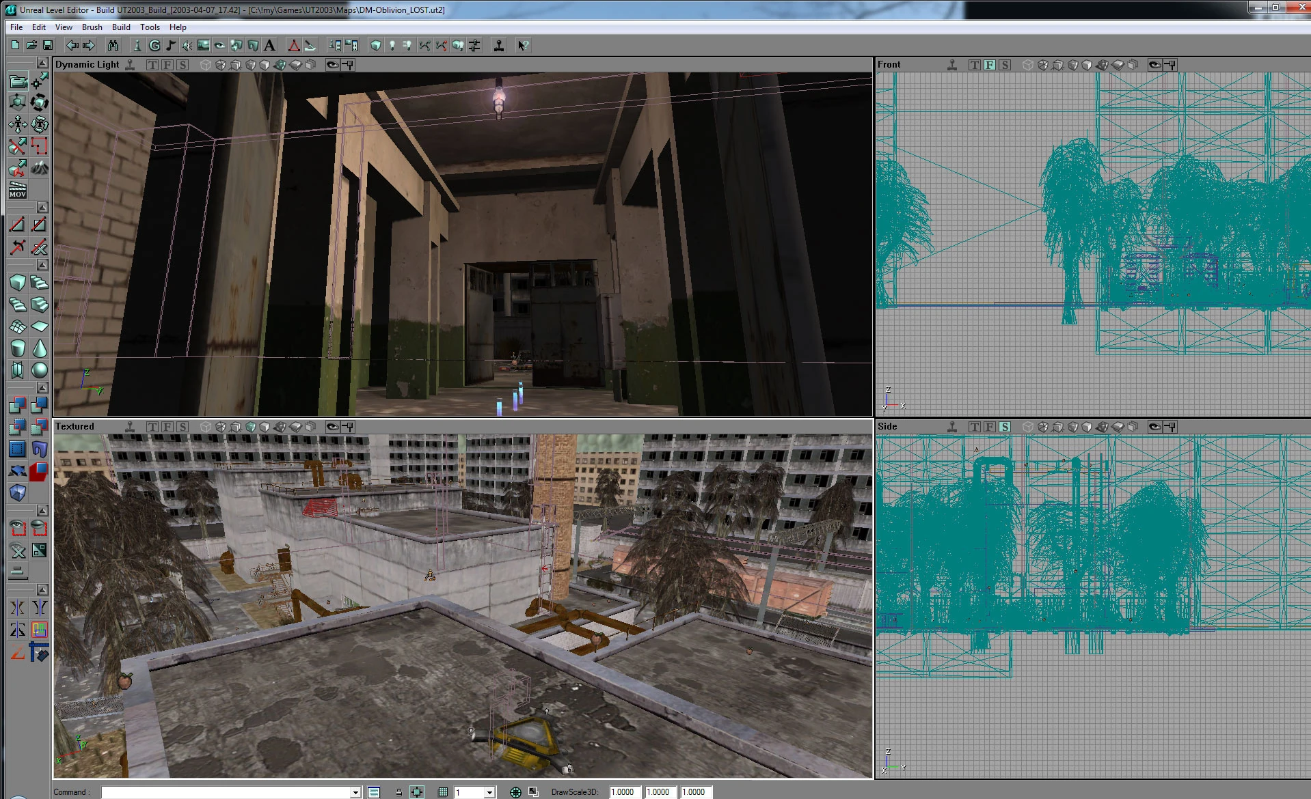Image resolution: width=1311 pixels, height=799 pixels.
Task: Click the Open Map folder icon
Action: [x=31, y=46]
